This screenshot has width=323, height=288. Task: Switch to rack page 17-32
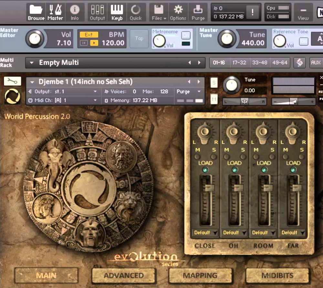tap(239, 63)
